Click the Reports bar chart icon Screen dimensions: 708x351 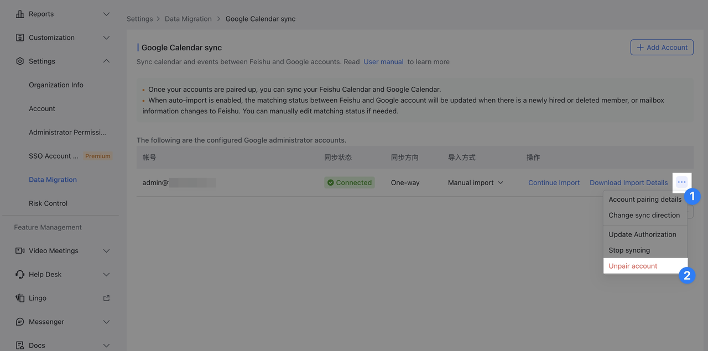point(20,14)
